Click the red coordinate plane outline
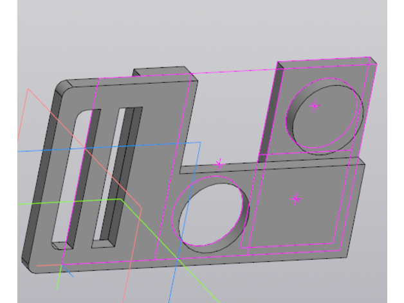The height and width of the screenshot is (303, 404). 26,103
